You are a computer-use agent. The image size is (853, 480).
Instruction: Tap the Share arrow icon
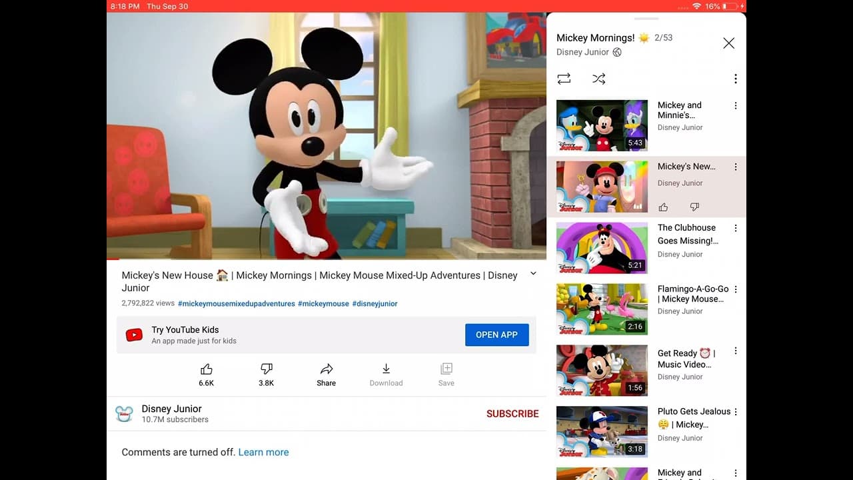(x=327, y=369)
